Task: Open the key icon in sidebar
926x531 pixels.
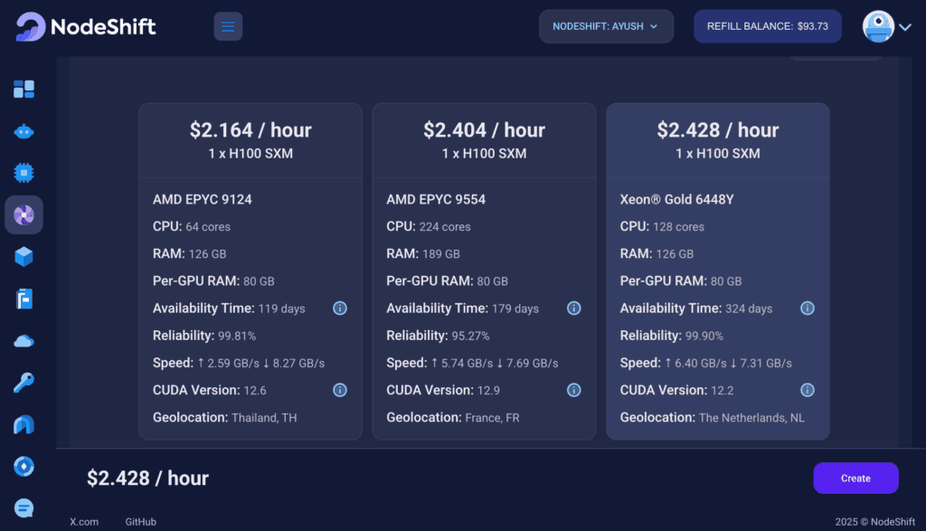Action: (24, 383)
